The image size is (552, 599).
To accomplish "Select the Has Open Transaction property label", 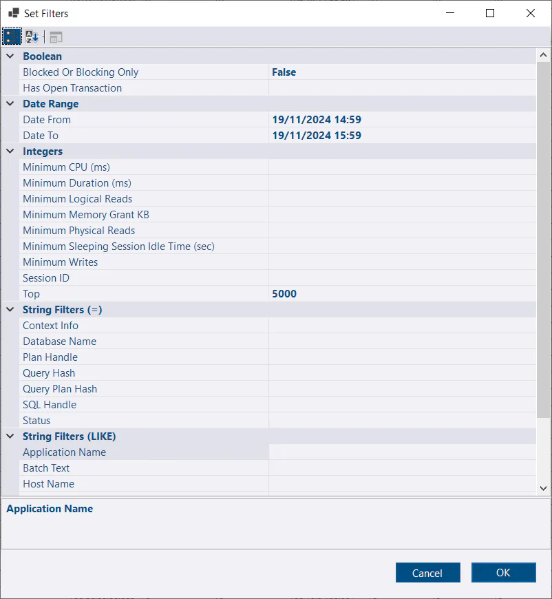I will (72, 88).
